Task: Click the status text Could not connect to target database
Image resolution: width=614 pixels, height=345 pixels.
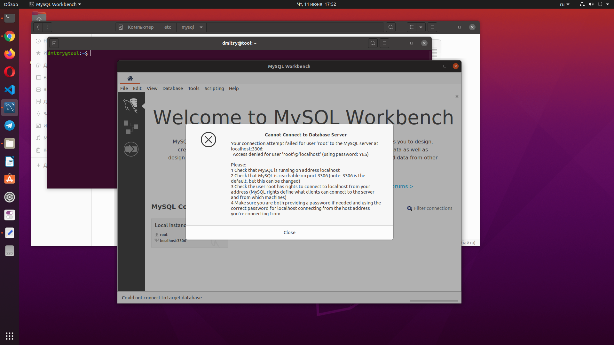Action: [162, 298]
